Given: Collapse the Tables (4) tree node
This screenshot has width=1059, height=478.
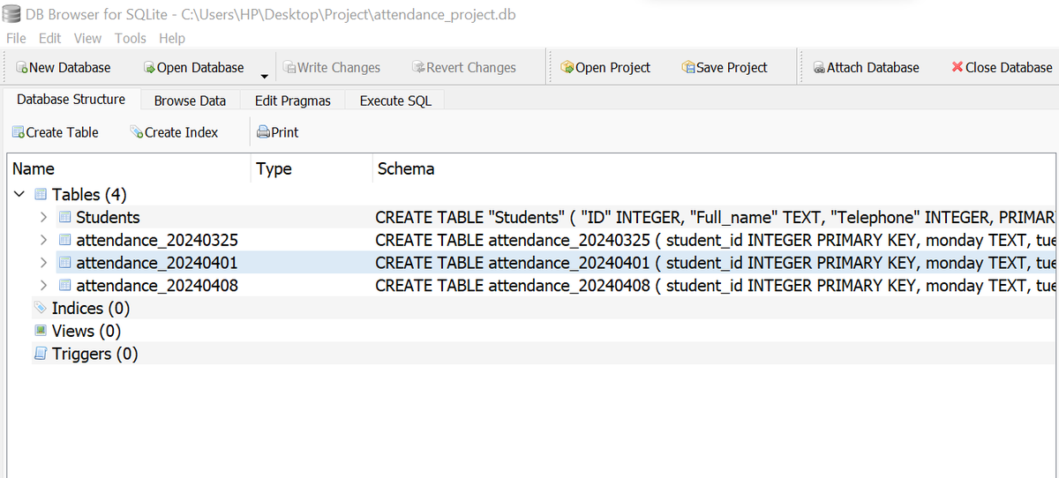Looking at the screenshot, I should coord(19,194).
